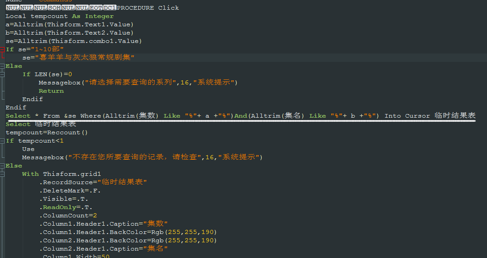Click the 'Return' keyword

click(x=51, y=91)
